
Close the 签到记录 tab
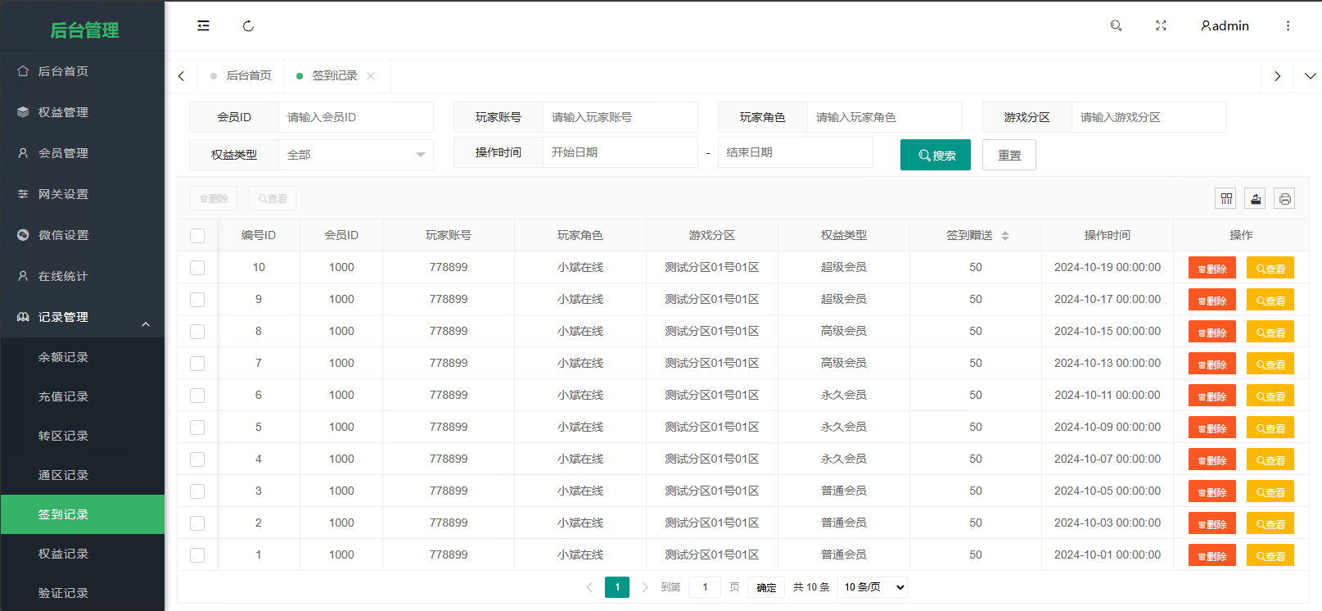371,76
